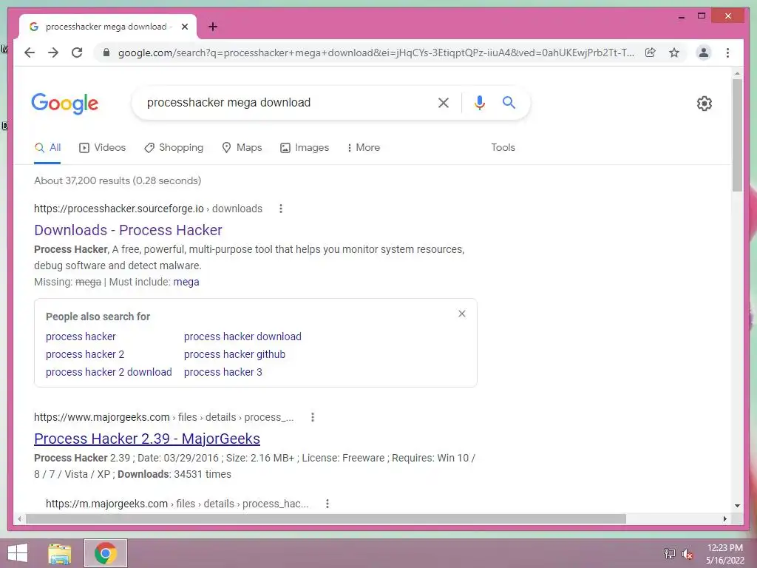
Task: Search for process hacker 2 download
Action: tap(109, 373)
